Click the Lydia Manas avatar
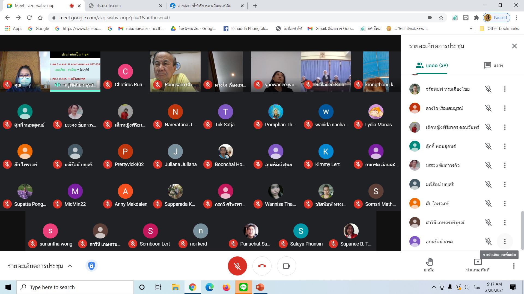The width and height of the screenshot is (524, 294). click(376, 112)
